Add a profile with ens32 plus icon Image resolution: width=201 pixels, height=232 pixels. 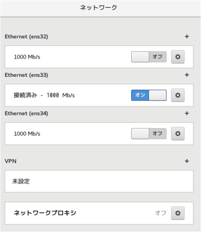point(187,37)
